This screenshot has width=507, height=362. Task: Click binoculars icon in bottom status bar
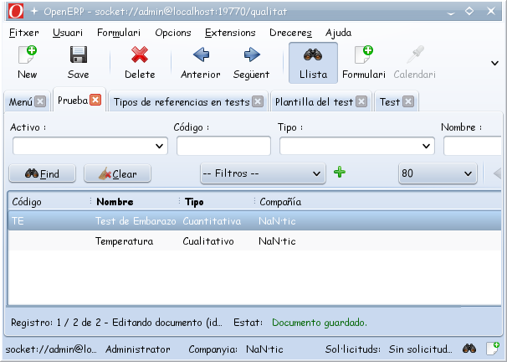coord(469,349)
